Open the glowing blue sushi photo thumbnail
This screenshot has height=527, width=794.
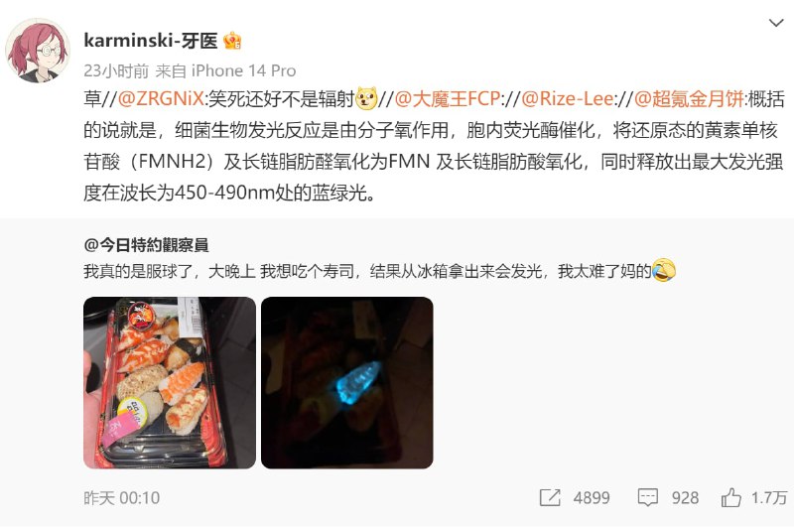[x=346, y=383]
